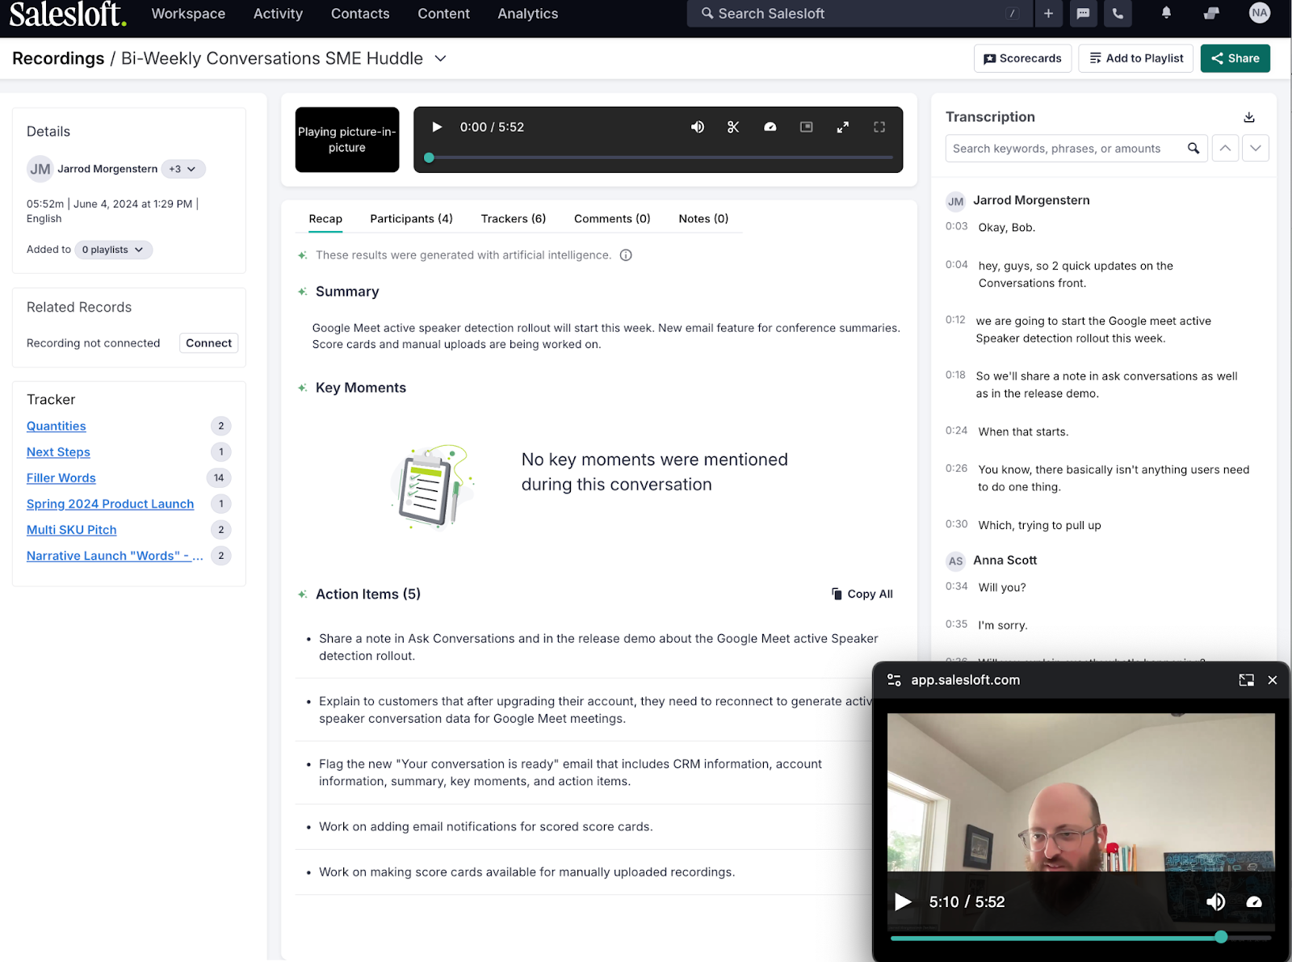The height and width of the screenshot is (962, 1292).
Task: Click the Scorecards button
Action: 1023,58
